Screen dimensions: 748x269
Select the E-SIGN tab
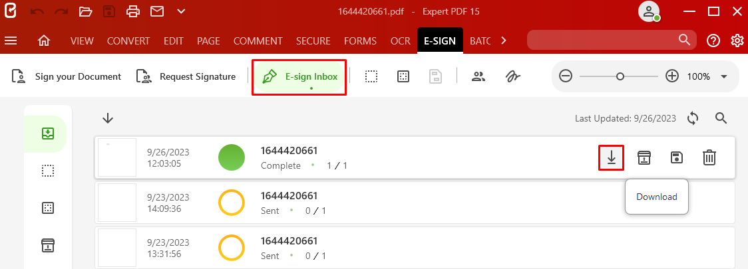point(441,41)
